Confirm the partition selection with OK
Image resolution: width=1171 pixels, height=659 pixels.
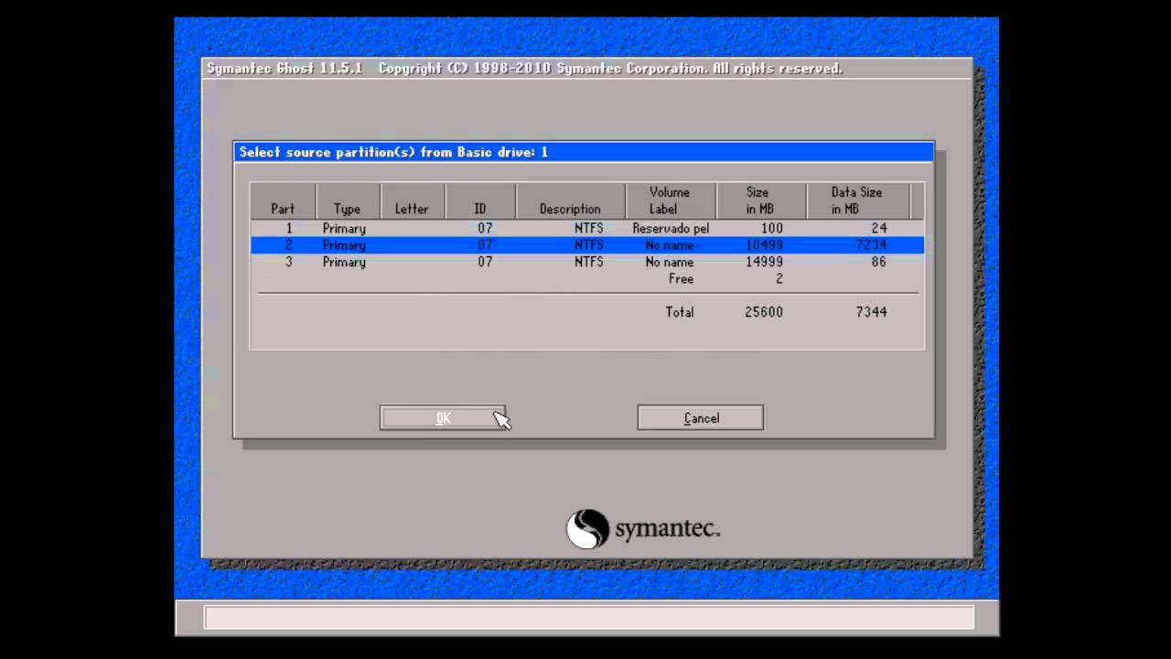443,418
